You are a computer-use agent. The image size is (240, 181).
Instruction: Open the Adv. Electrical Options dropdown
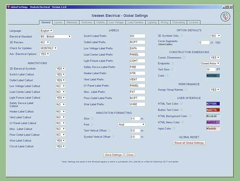click(x=45, y=54)
